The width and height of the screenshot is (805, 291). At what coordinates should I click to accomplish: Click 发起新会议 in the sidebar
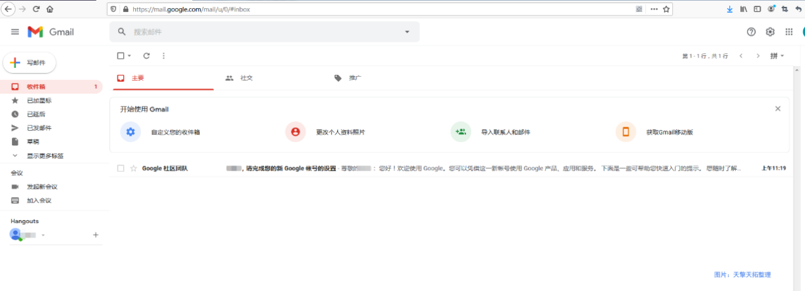tap(42, 187)
